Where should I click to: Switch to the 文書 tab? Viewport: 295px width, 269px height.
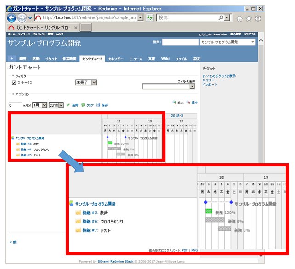(152, 59)
